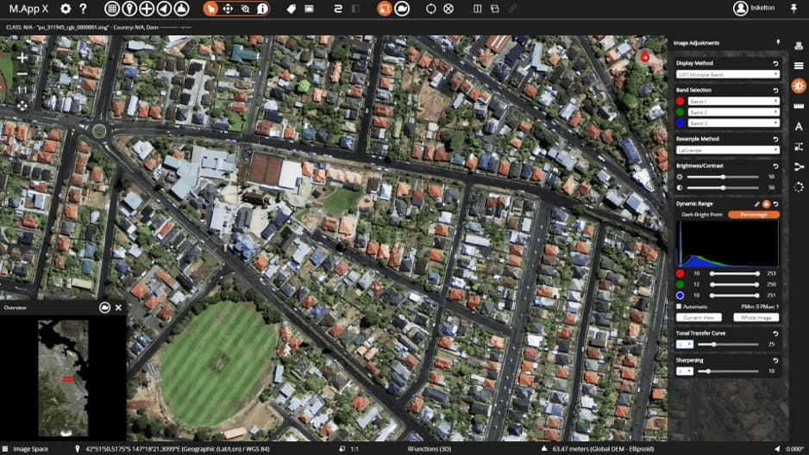The height and width of the screenshot is (455, 809).
Task: Enable the Automatic dynamic range checkbox
Action: point(680,306)
